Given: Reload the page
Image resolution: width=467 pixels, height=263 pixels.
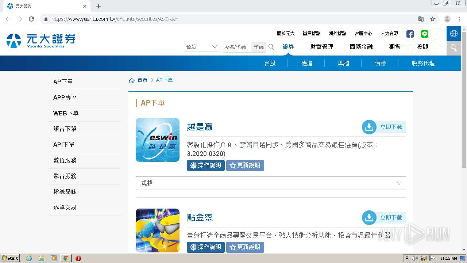Looking at the screenshot, I should click(x=31, y=19).
